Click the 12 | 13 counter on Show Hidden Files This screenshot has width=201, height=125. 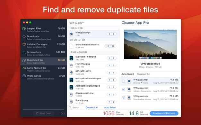coord(110,46)
